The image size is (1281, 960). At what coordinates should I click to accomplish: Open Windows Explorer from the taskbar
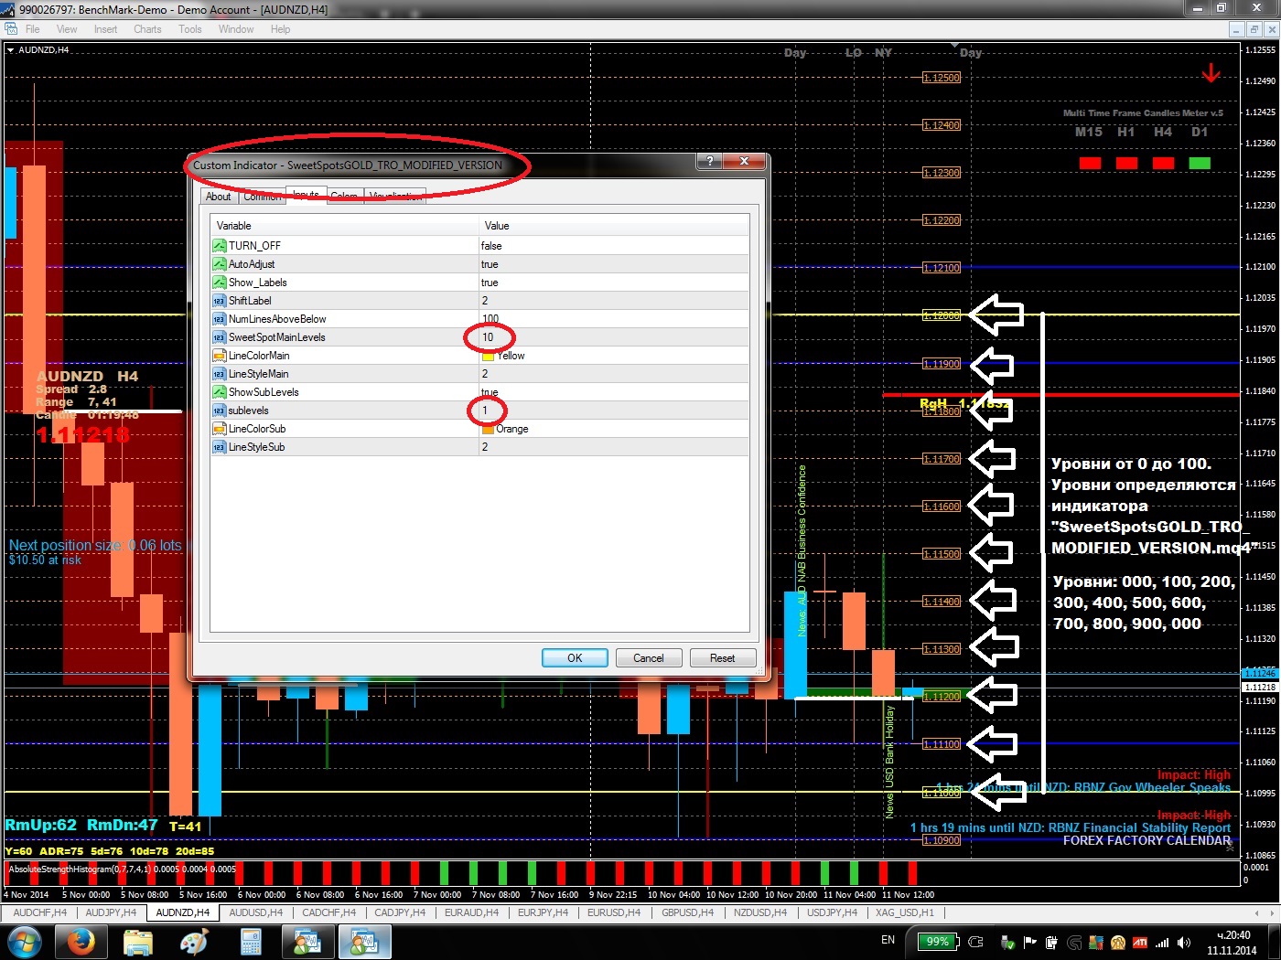point(137,942)
